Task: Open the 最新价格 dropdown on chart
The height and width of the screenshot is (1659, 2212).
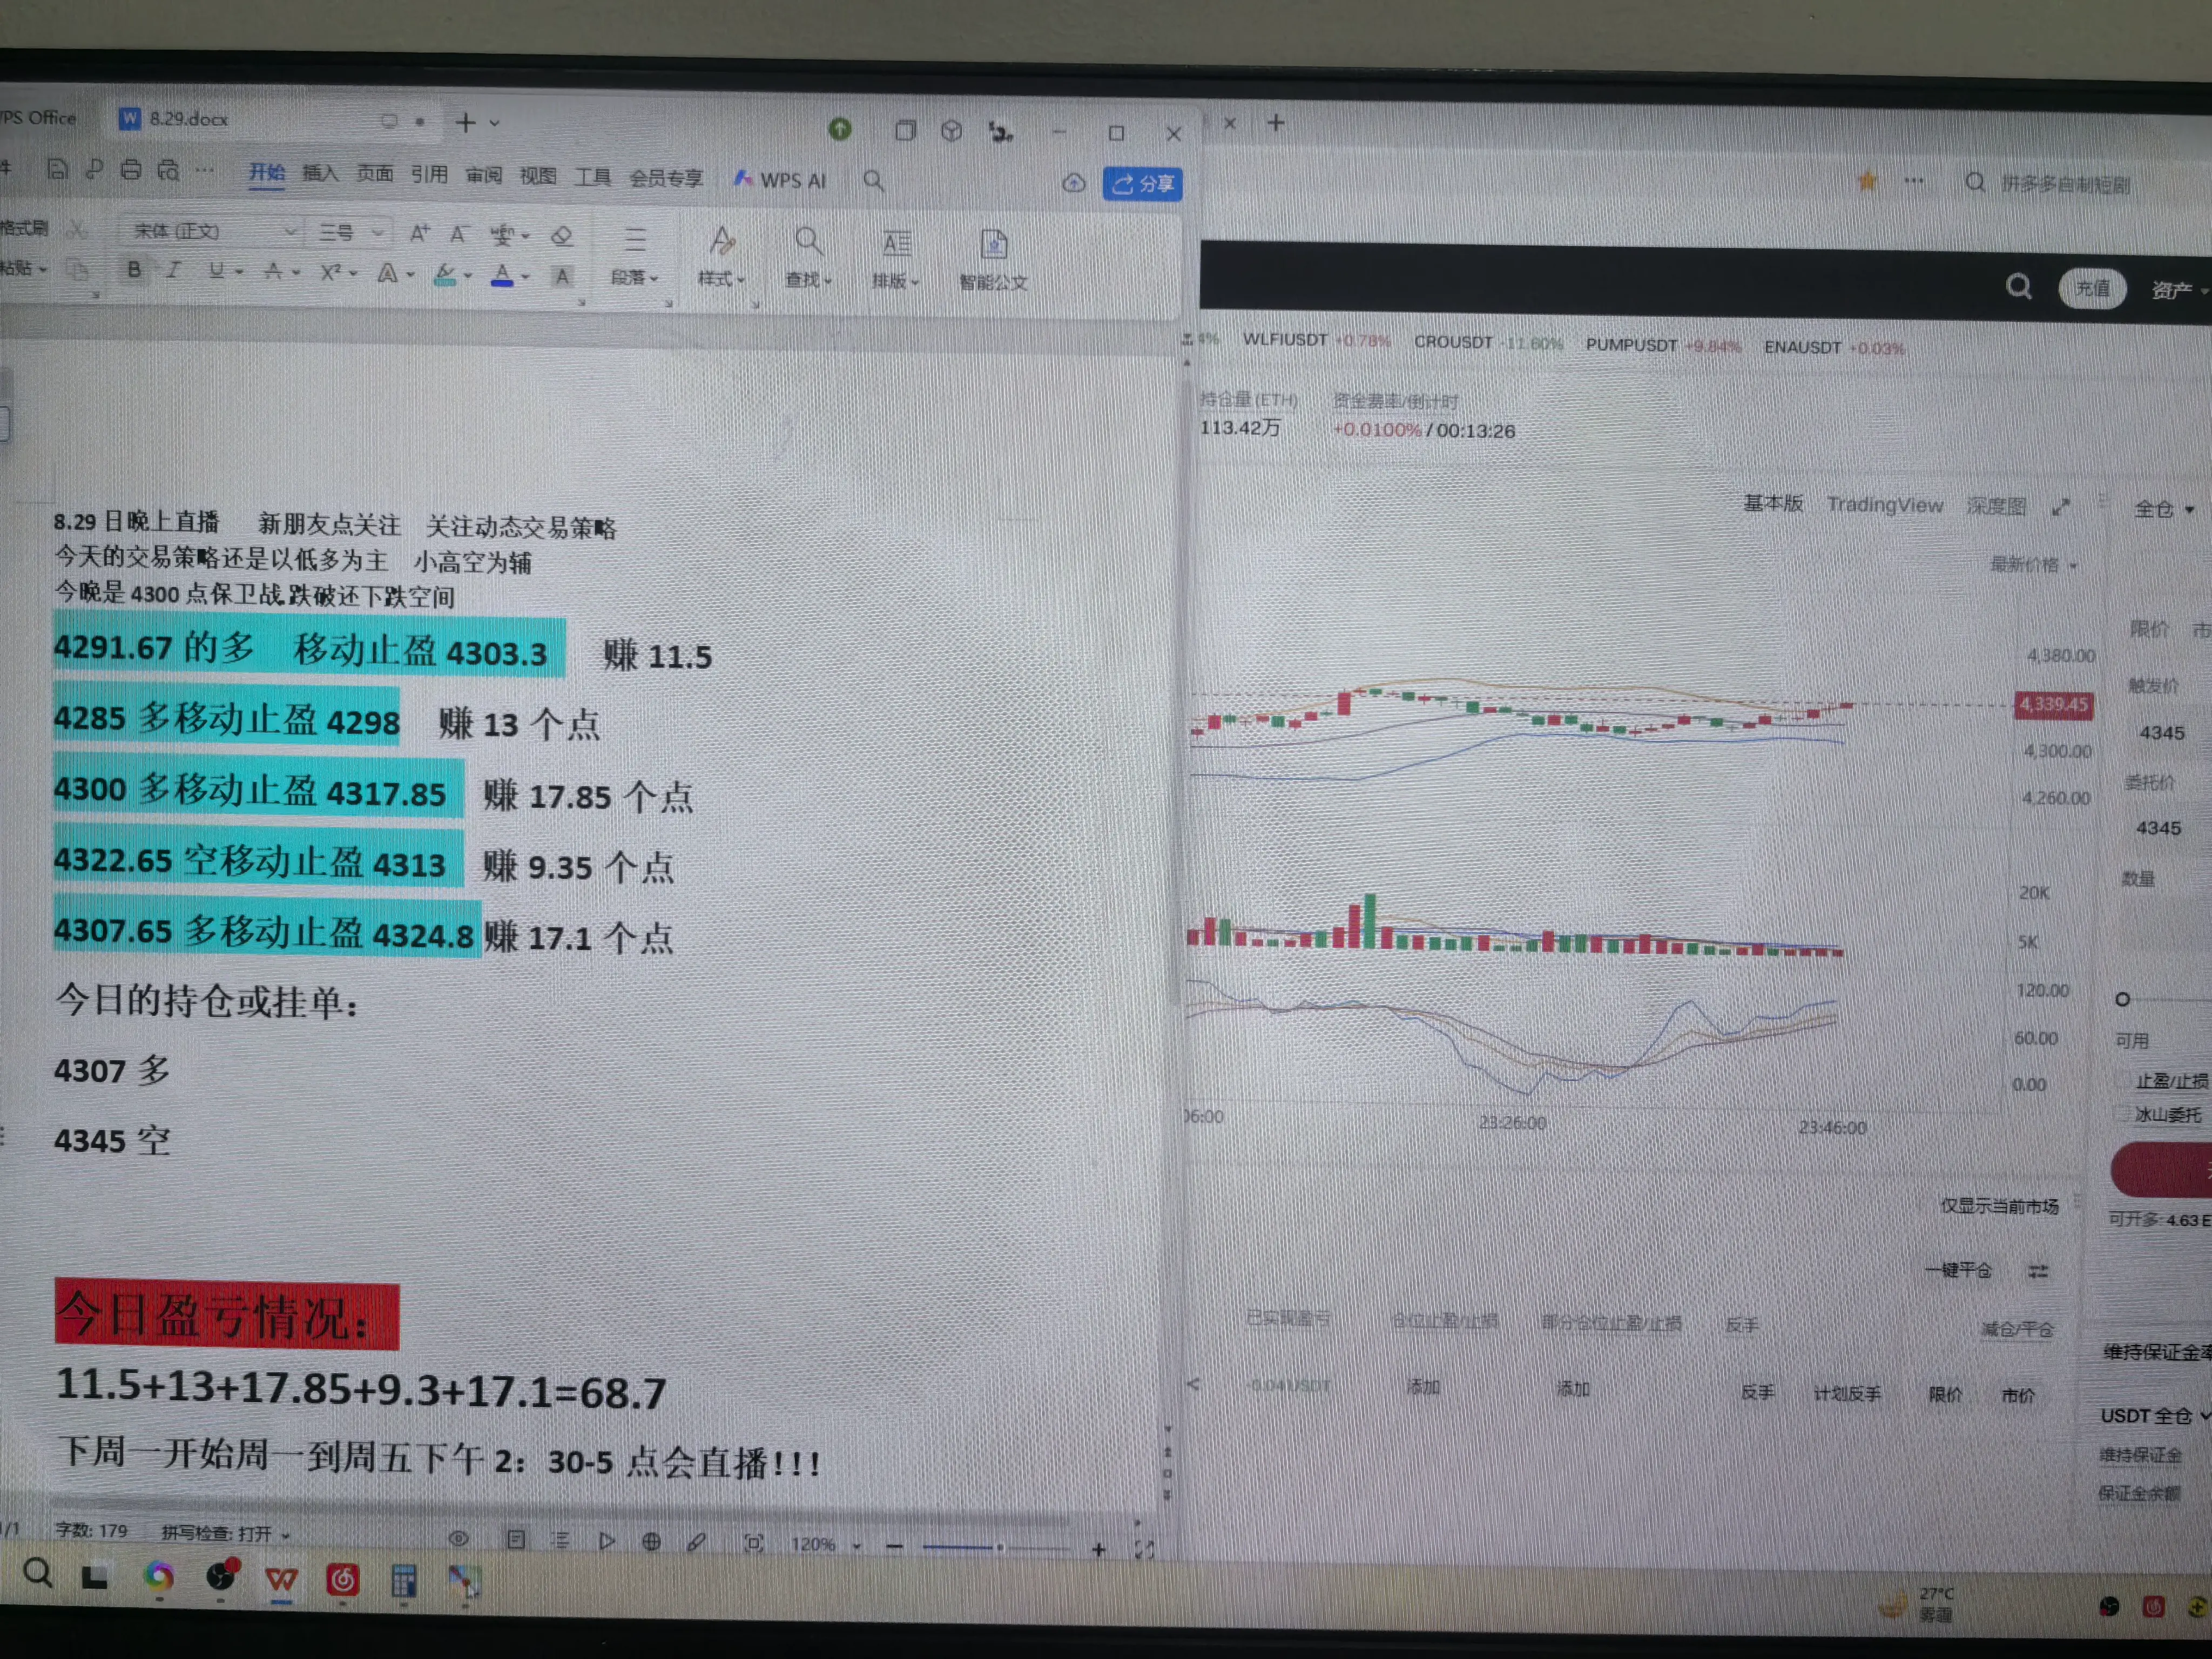Action: point(2033,564)
